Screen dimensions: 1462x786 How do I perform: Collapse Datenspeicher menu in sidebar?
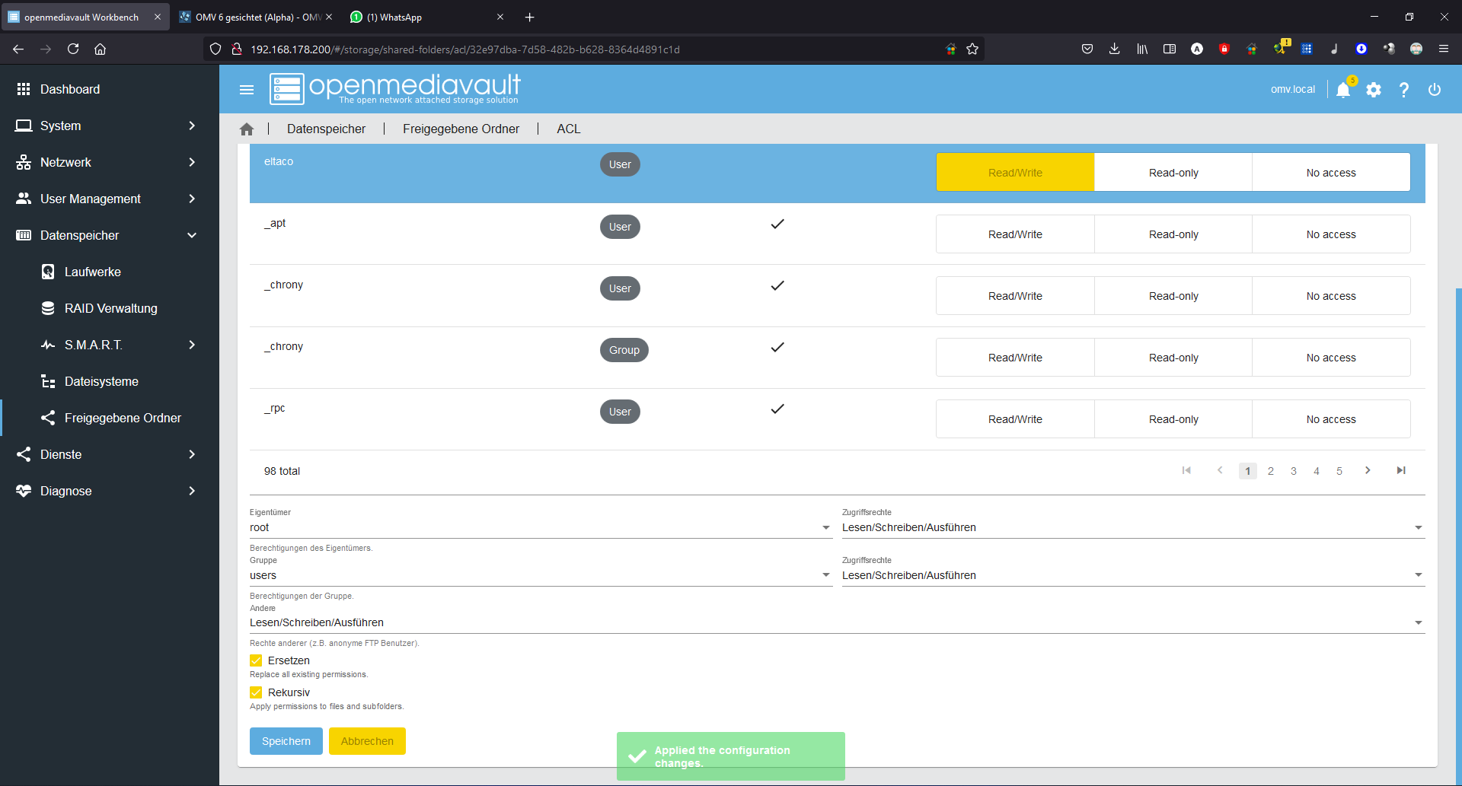[110, 235]
